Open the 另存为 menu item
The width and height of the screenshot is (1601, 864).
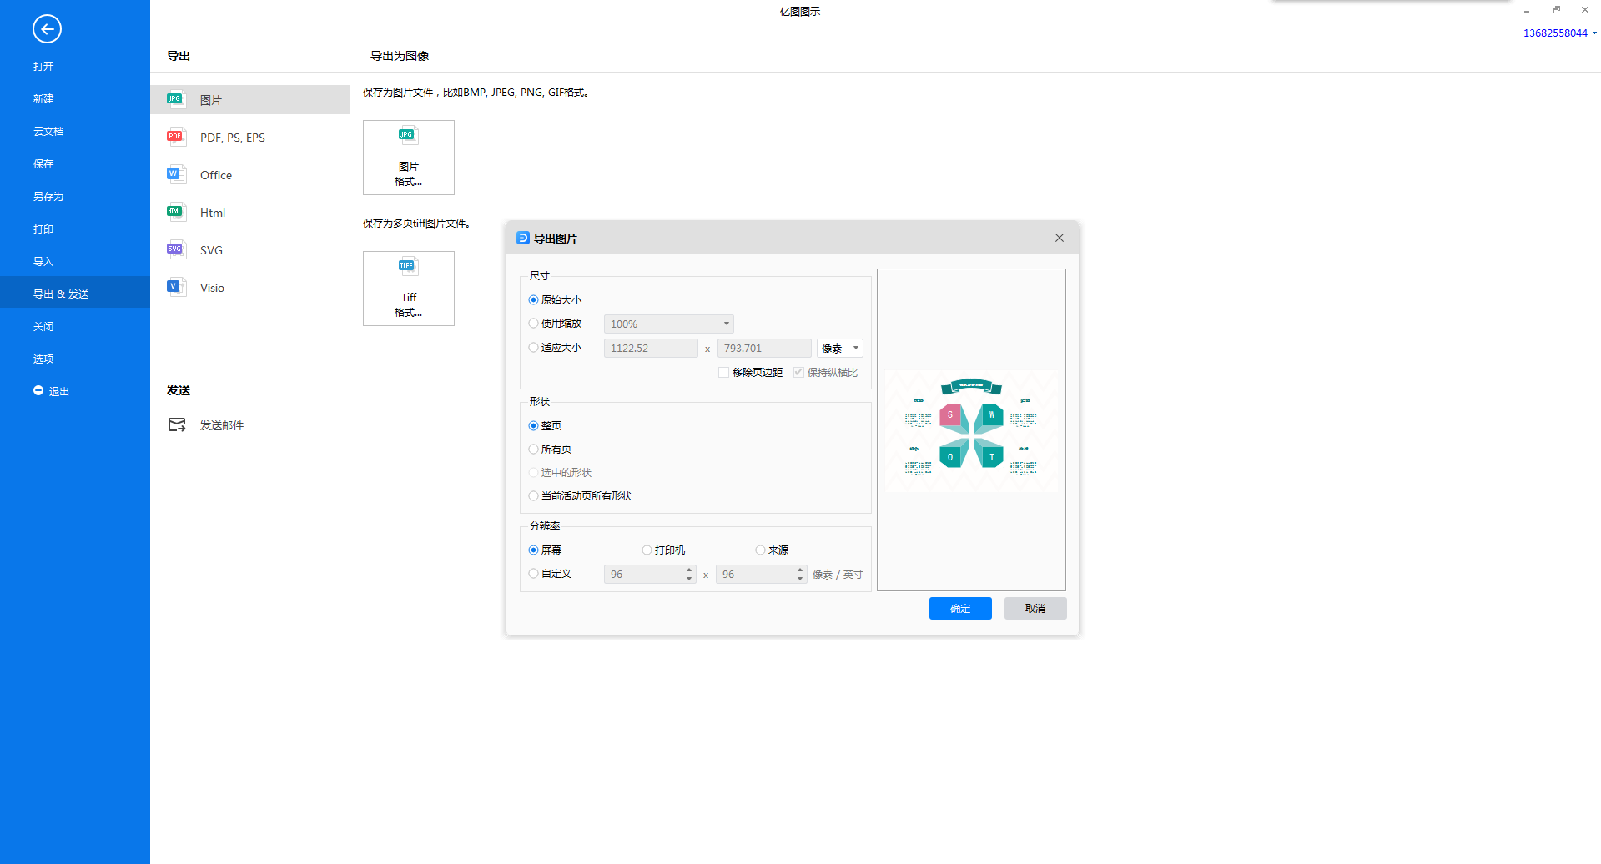tap(48, 197)
